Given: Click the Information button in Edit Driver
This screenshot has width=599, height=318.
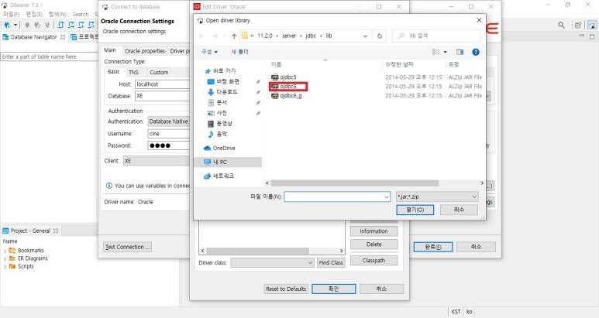Looking at the screenshot, I should tap(374, 231).
